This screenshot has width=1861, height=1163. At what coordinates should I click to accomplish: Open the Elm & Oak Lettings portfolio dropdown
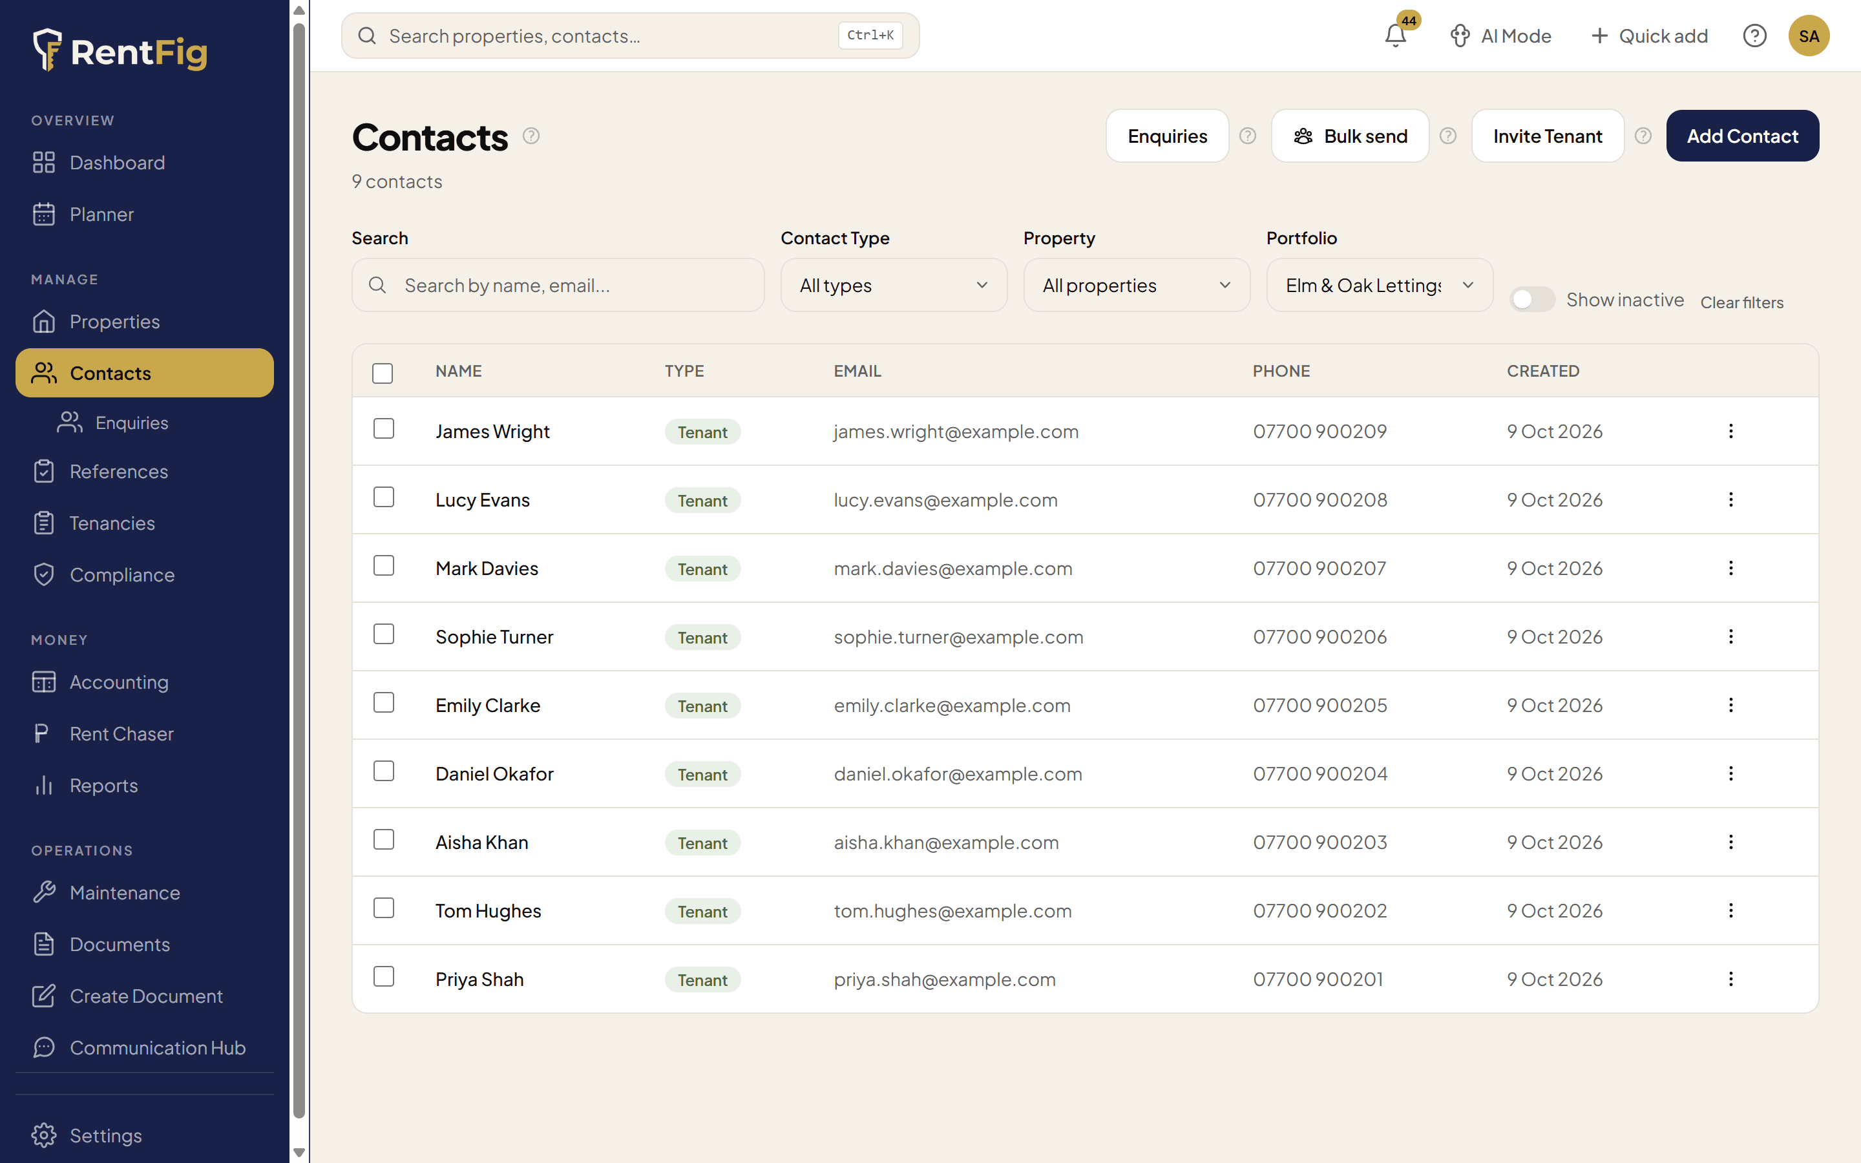point(1380,286)
